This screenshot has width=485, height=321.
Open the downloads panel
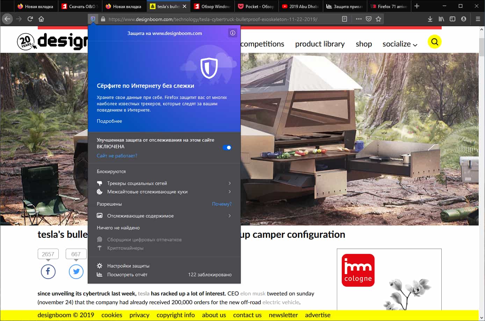click(x=430, y=19)
